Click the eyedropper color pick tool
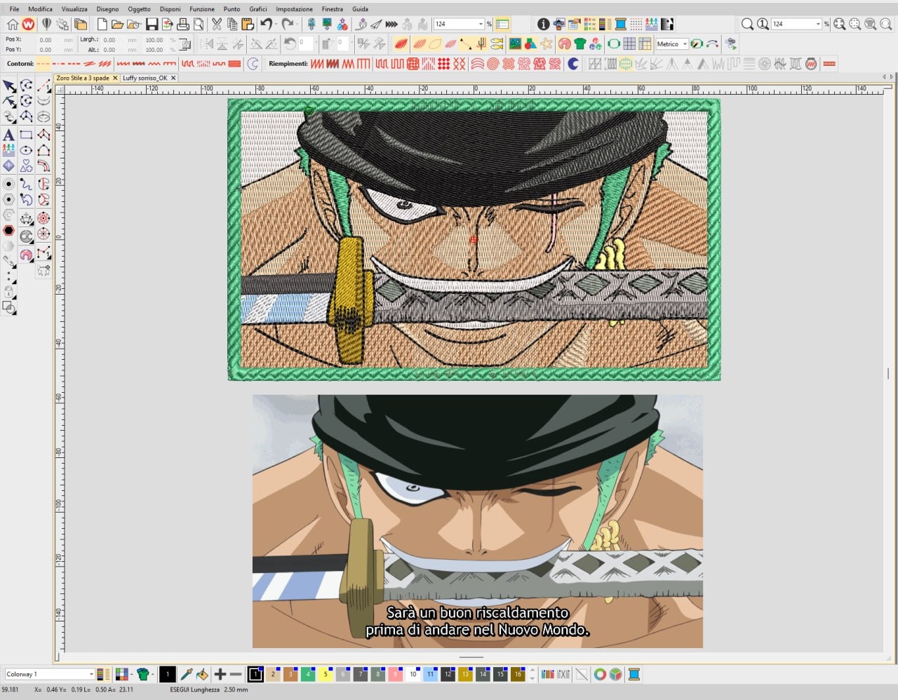 (187, 675)
